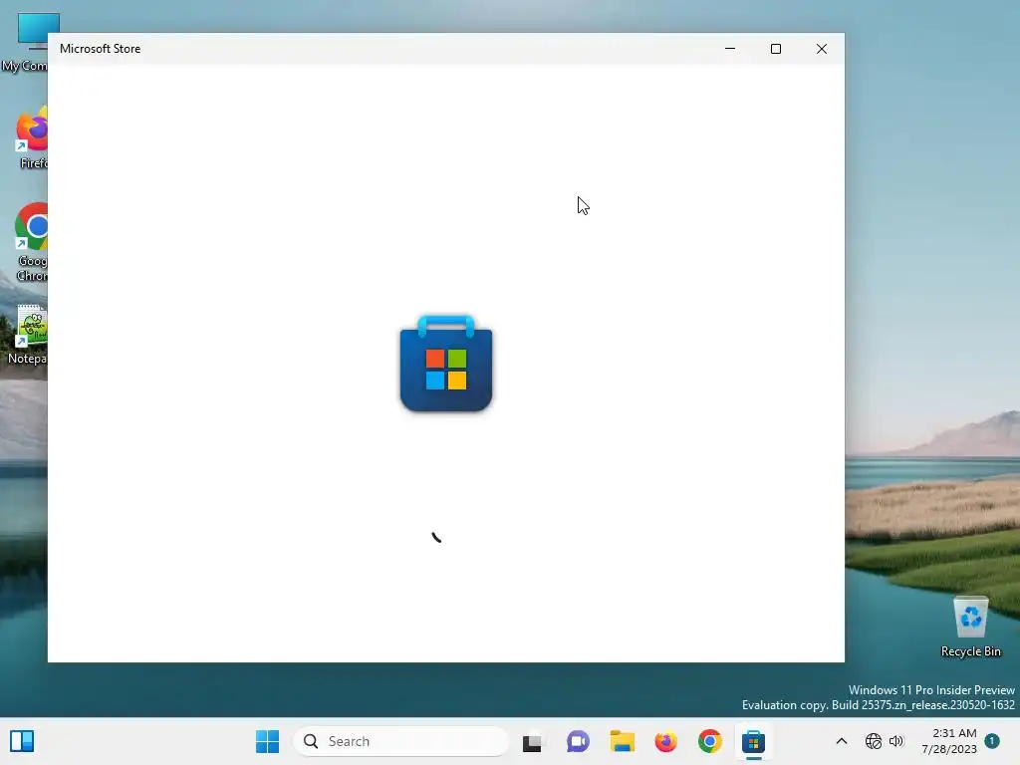Select the Notepad++ desktop shortcut

(27, 335)
